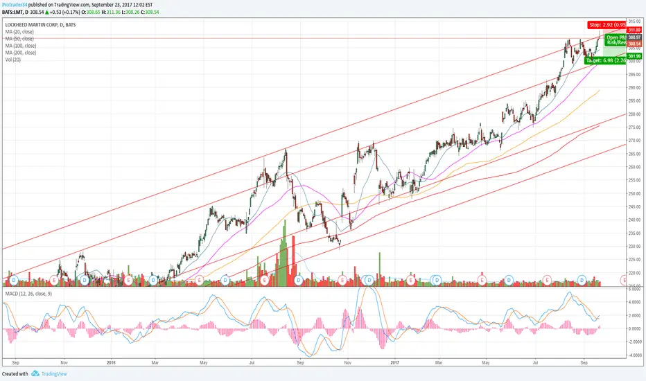Click the -4.0000 MACD axis label

[634, 355]
